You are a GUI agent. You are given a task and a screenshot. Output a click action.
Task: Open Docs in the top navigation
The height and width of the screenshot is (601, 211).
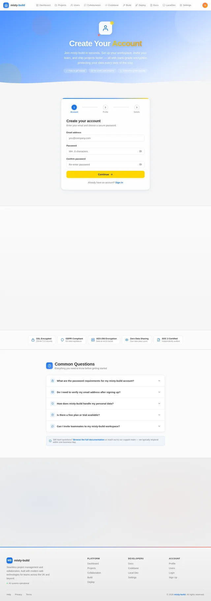point(154,5)
